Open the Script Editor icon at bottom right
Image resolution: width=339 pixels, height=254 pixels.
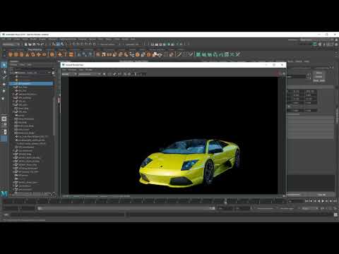(335, 214)
